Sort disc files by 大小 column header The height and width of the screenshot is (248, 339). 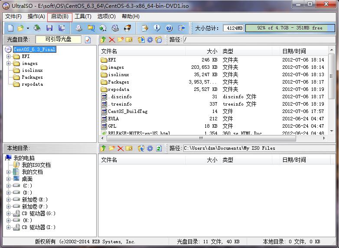[x=202, y=52]
